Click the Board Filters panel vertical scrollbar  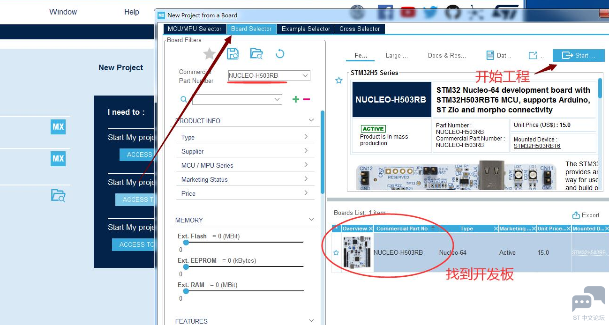(x=322, y=152)
